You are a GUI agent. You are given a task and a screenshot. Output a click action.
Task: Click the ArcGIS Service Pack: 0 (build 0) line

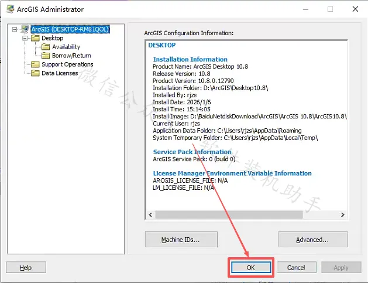[x=194, y=159]
